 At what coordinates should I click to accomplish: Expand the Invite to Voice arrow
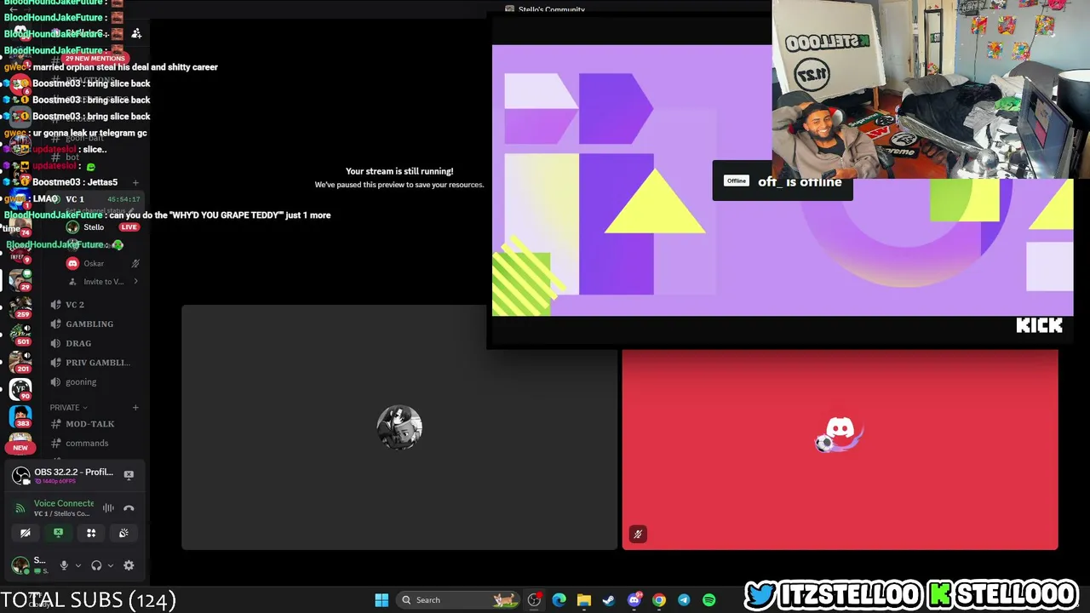coord(135,282)
